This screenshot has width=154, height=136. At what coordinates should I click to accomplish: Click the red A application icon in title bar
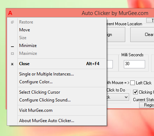click(10, 13)
